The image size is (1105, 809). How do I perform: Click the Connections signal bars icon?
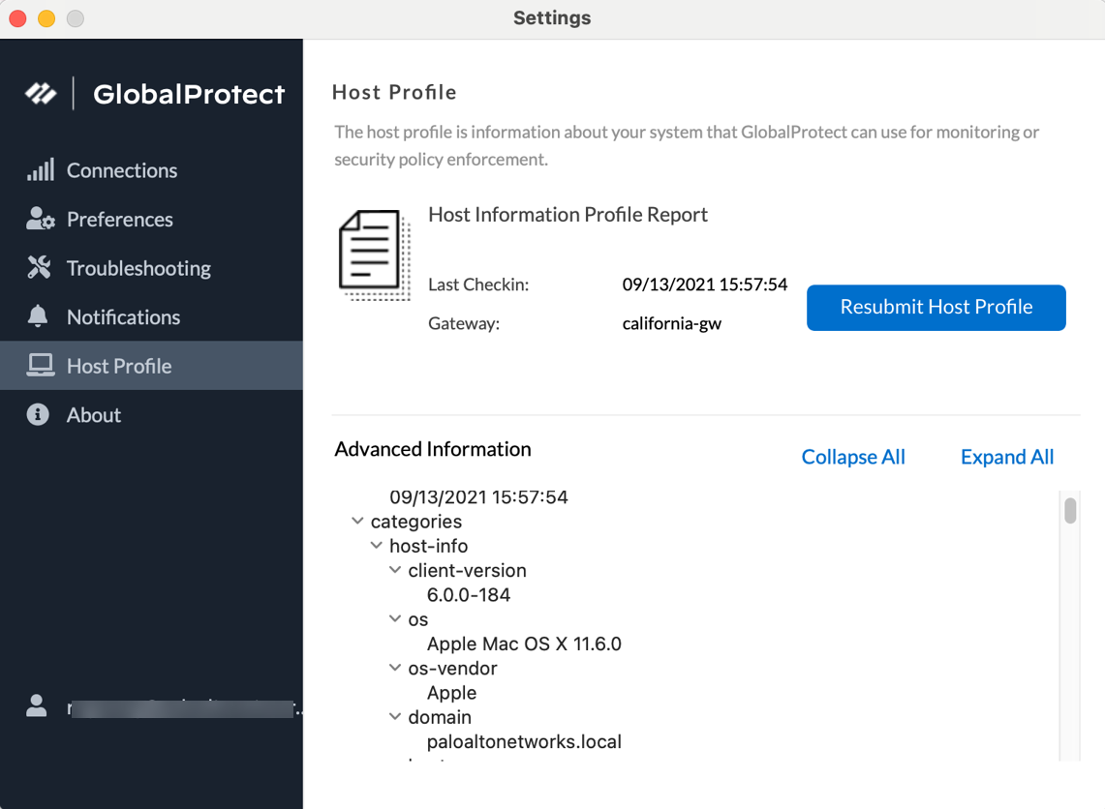40,170
